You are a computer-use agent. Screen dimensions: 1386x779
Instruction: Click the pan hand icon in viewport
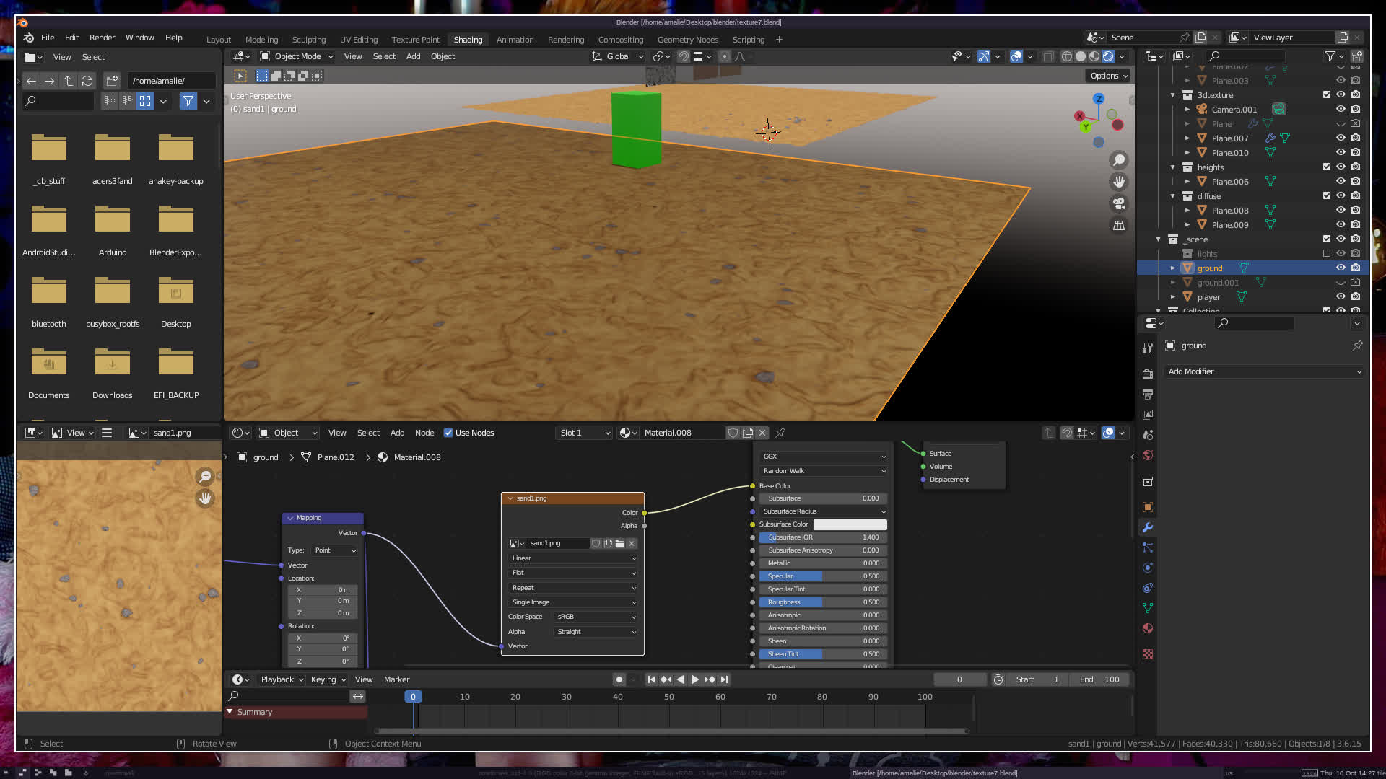coord(1119,182)
